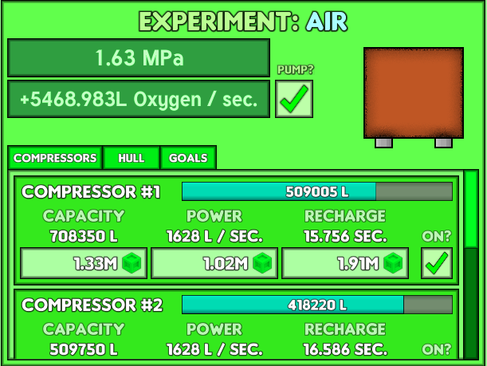The width and height of the screenshot is (487, 366).
Task: Click Compressor #1 fill bar showing 509005 L
Action: (317, 191)
